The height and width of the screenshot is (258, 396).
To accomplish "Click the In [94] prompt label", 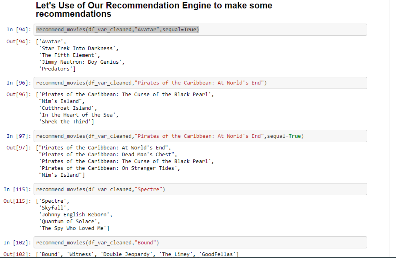I will tap(19, 30).
